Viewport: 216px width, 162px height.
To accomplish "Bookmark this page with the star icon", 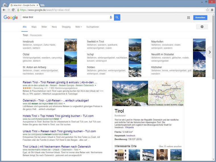I will coord(207,10).
